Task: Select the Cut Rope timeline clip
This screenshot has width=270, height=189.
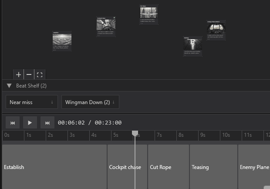Action: tap(169, 167)
